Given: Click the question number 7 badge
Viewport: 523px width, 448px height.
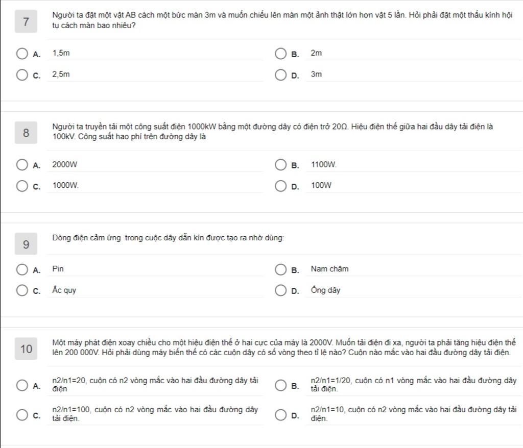Looking at the screenshot, I should coord(26,21).
